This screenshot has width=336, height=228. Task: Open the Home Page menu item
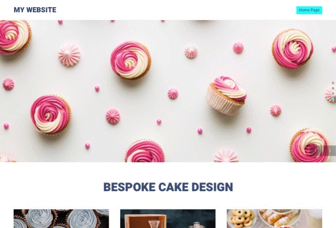[309, 10]
